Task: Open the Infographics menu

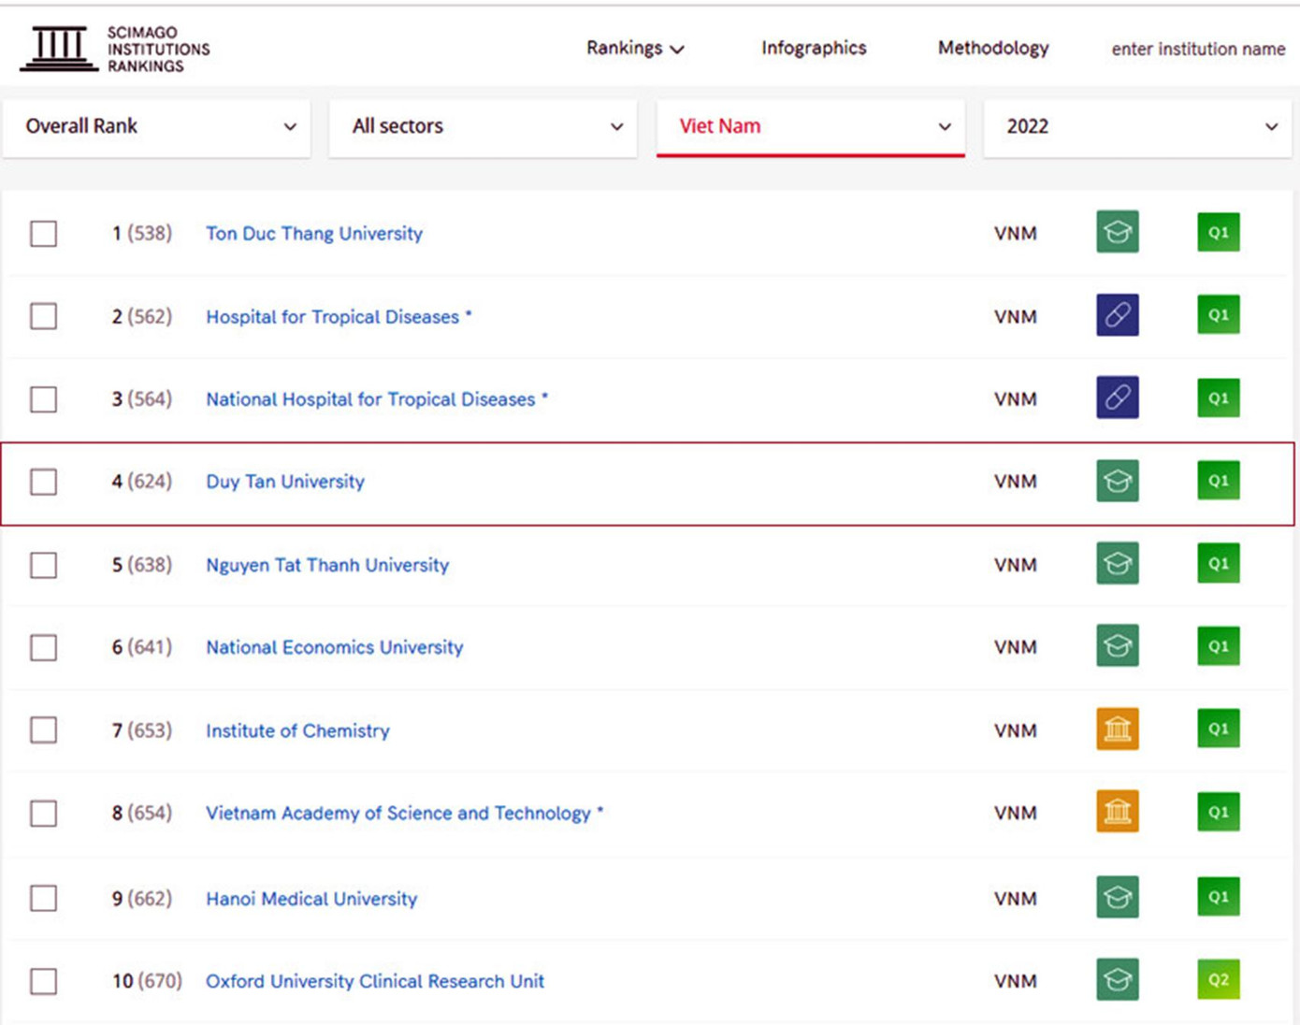Action: (x=813, y=48)
